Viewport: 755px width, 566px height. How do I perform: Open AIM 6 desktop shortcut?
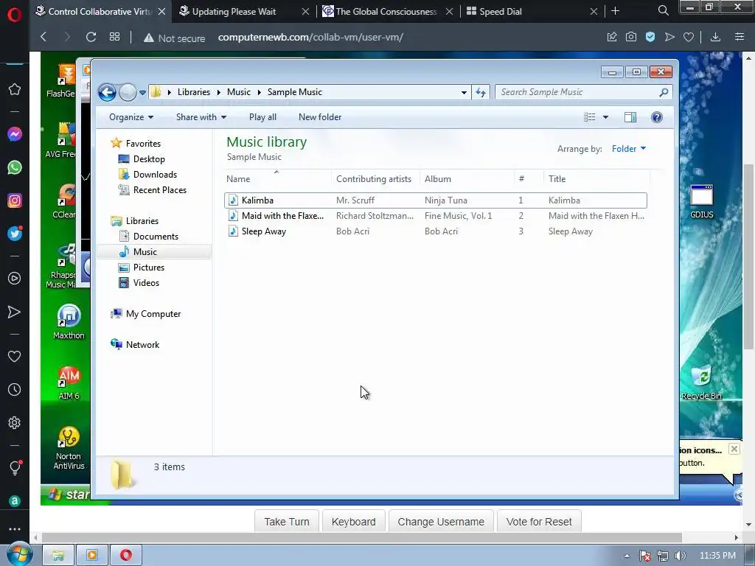(x=69, y=382)
